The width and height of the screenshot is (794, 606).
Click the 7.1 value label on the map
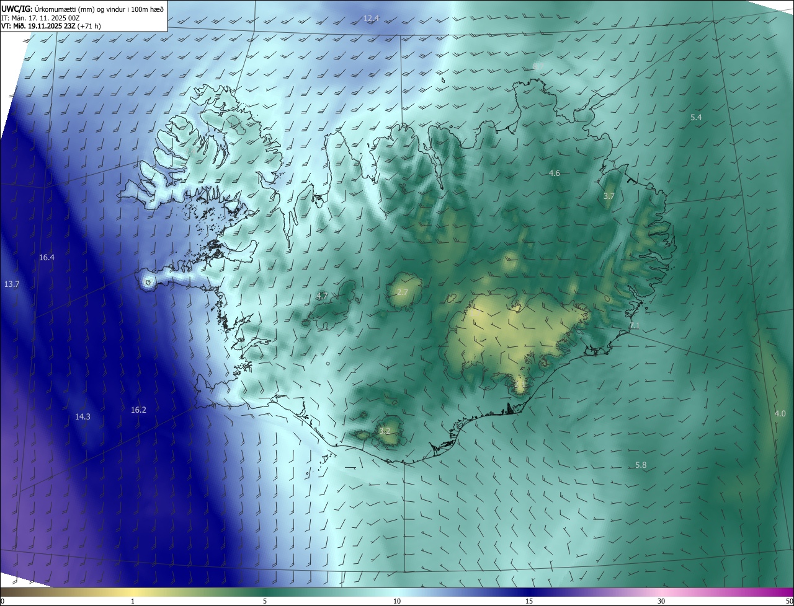[634, 326]
